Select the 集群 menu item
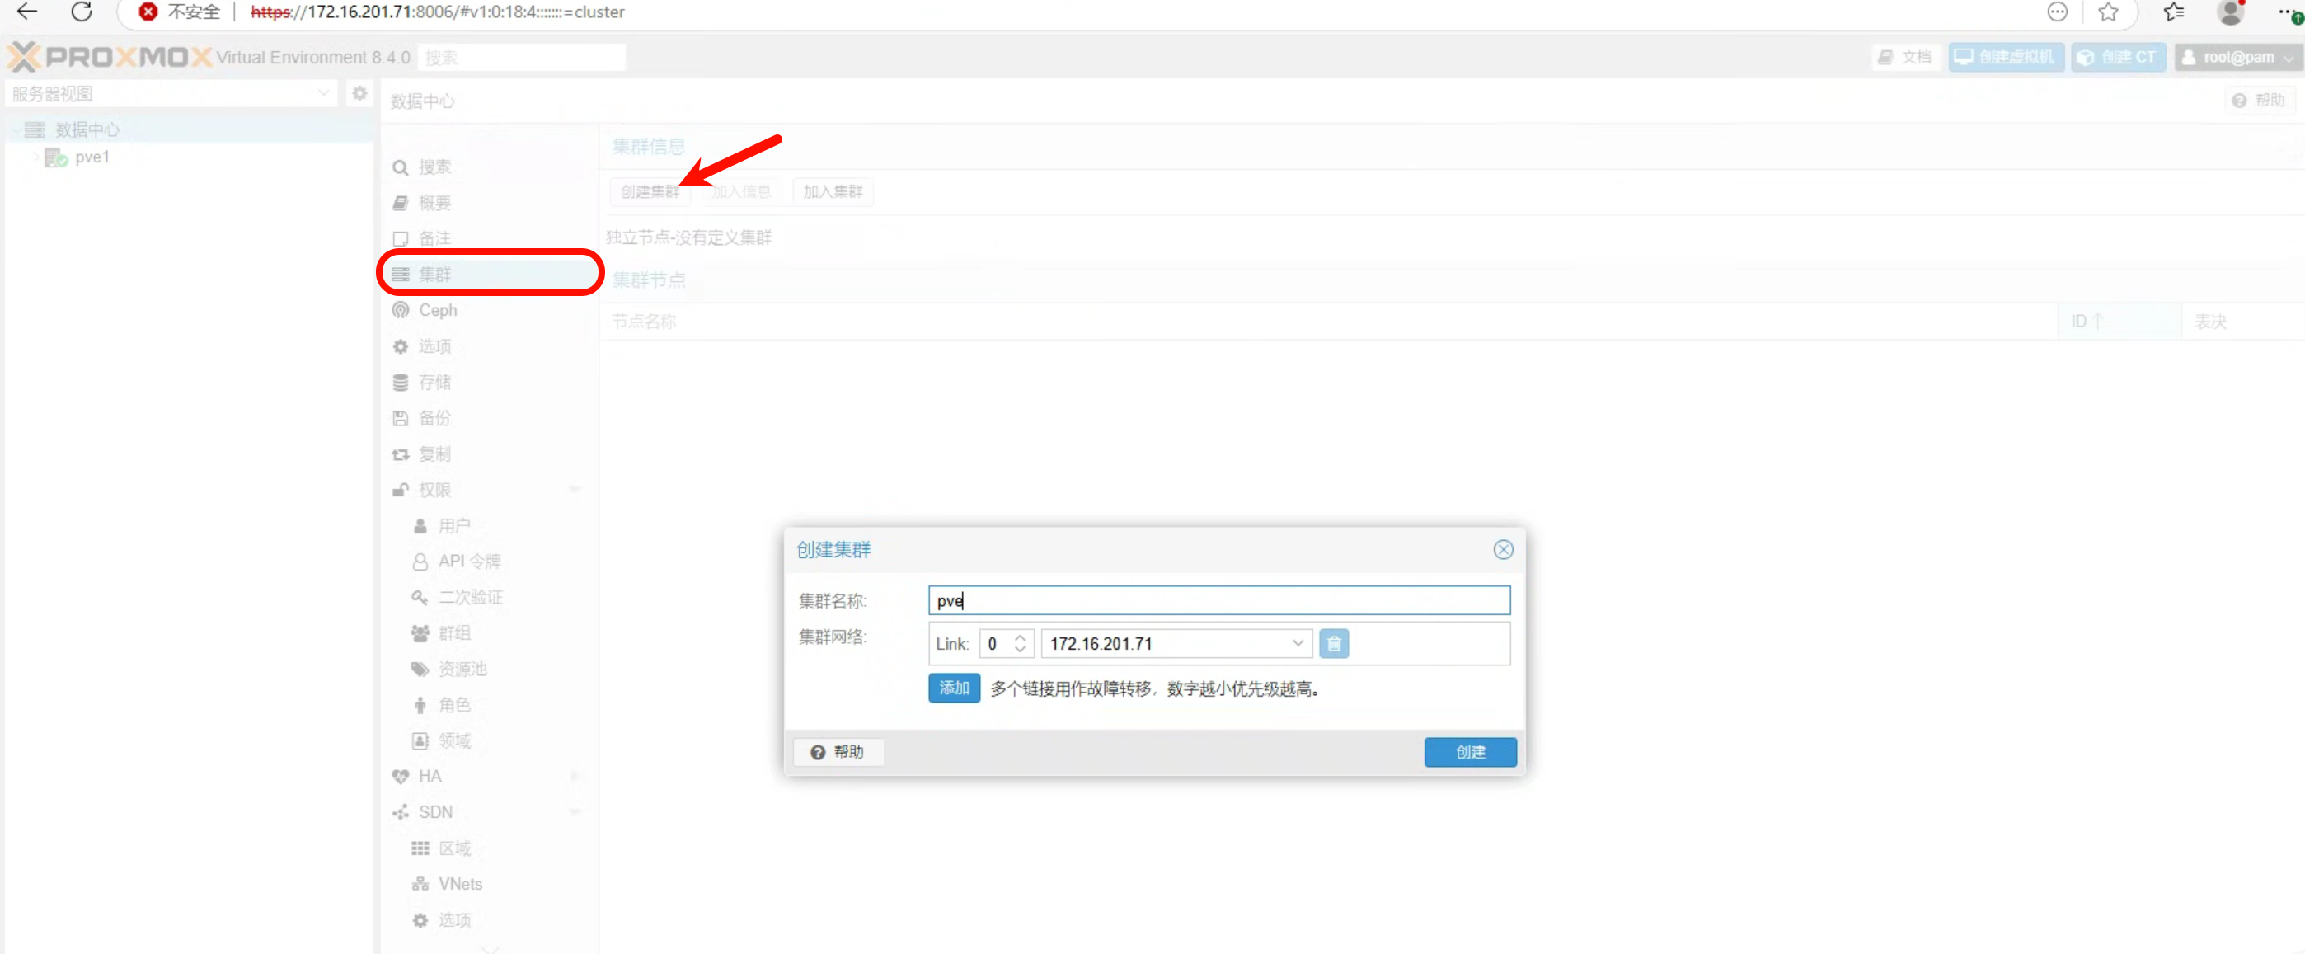The height and width of the screenshot is (954, 2305). [x=435, y=274]
